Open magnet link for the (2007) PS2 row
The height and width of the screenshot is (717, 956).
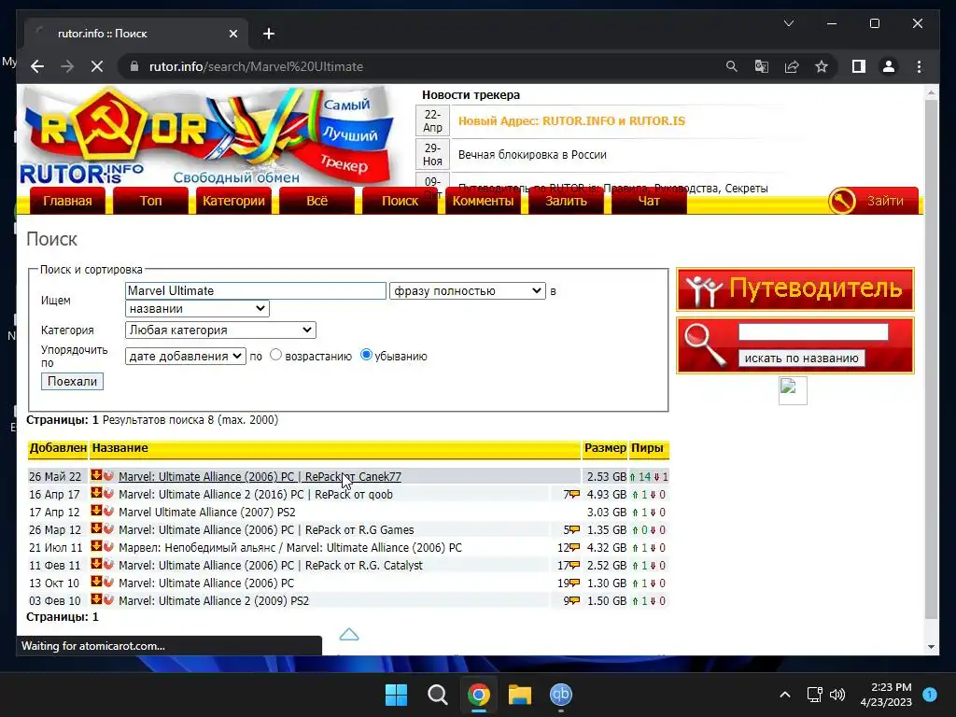tap(108, 511)
